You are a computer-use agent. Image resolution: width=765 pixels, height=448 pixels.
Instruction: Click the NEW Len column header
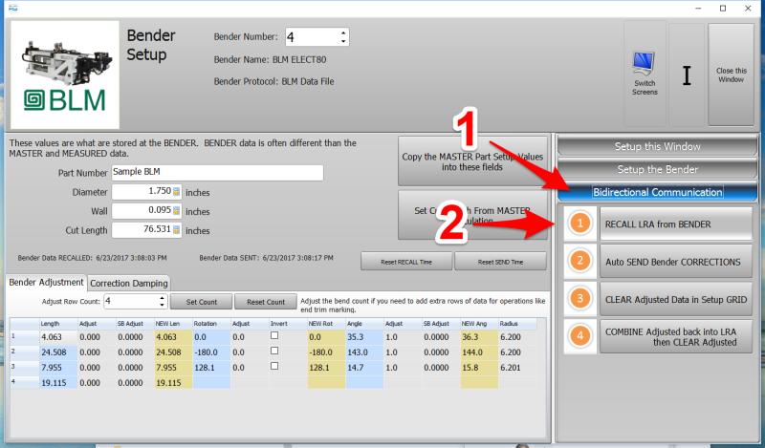173,324
